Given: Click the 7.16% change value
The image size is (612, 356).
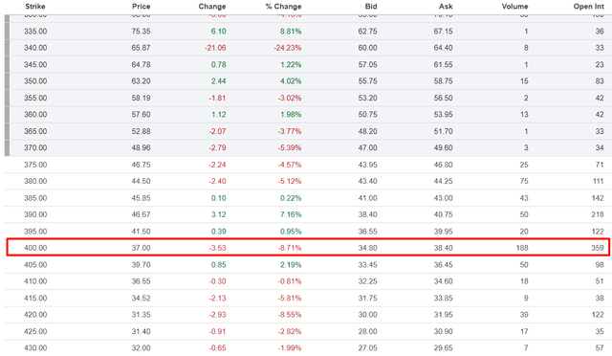Looking at the screenshot, I should point(291,214).
